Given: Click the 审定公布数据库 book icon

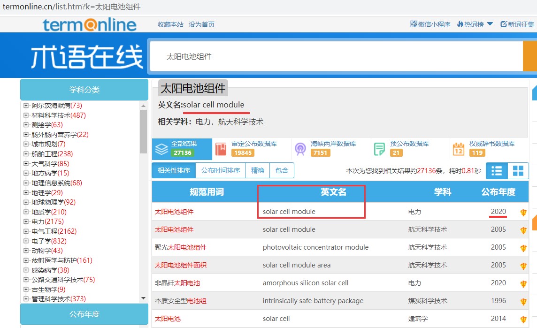Looking at the screenshot, I should (221, 149).
